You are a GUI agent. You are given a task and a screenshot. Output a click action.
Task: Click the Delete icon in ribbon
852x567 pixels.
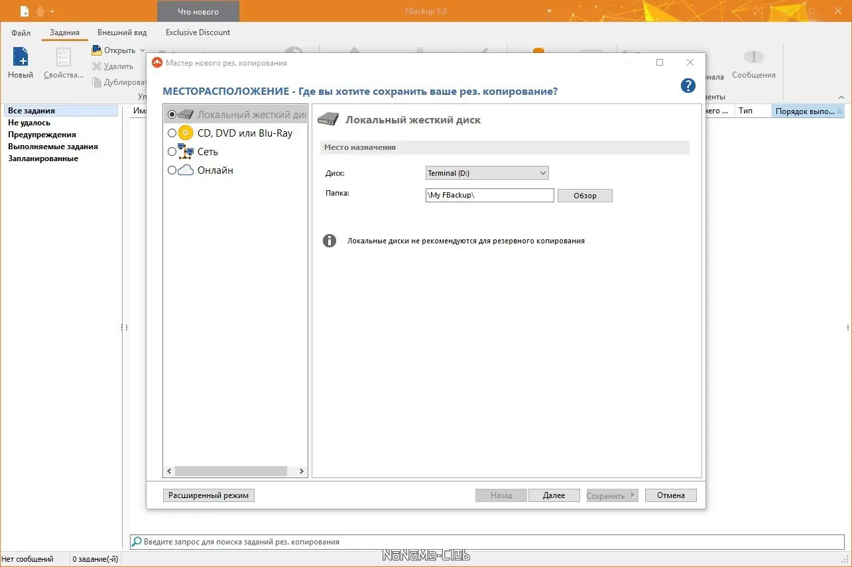tap(97, 66)
